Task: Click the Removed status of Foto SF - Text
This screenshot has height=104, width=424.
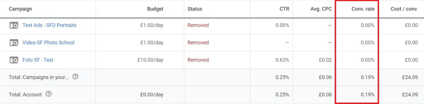Action: [198, 60]
